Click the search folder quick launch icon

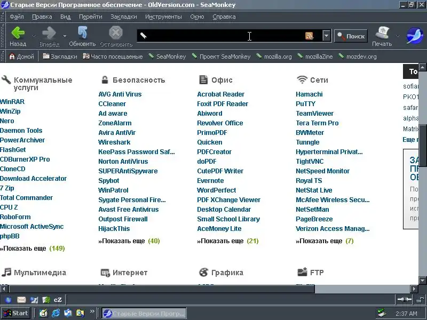[80, 313]
